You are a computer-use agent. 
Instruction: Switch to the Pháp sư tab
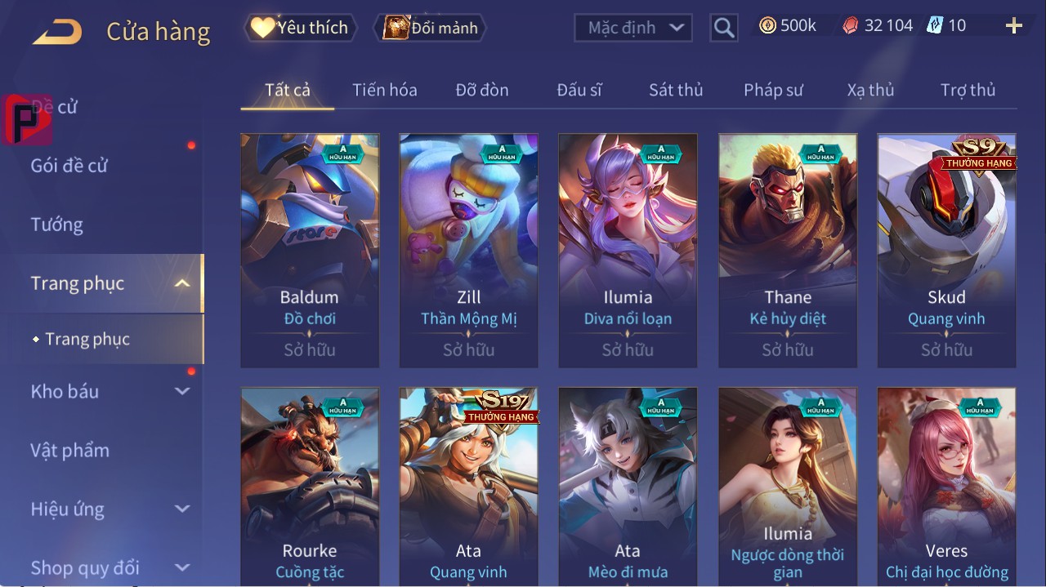pyautogui.click(x=773, y=90)
